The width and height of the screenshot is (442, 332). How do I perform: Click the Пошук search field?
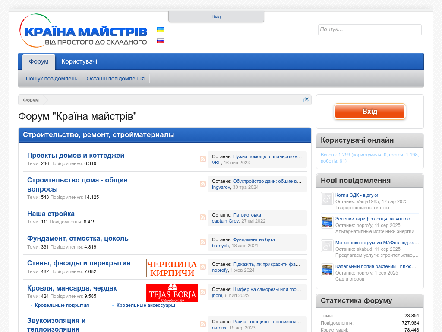pyautogui.click(x=369, y=29)
